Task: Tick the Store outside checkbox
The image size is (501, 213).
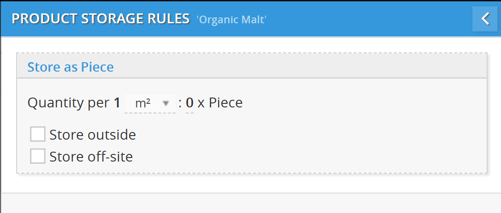Action: [38, 134]
